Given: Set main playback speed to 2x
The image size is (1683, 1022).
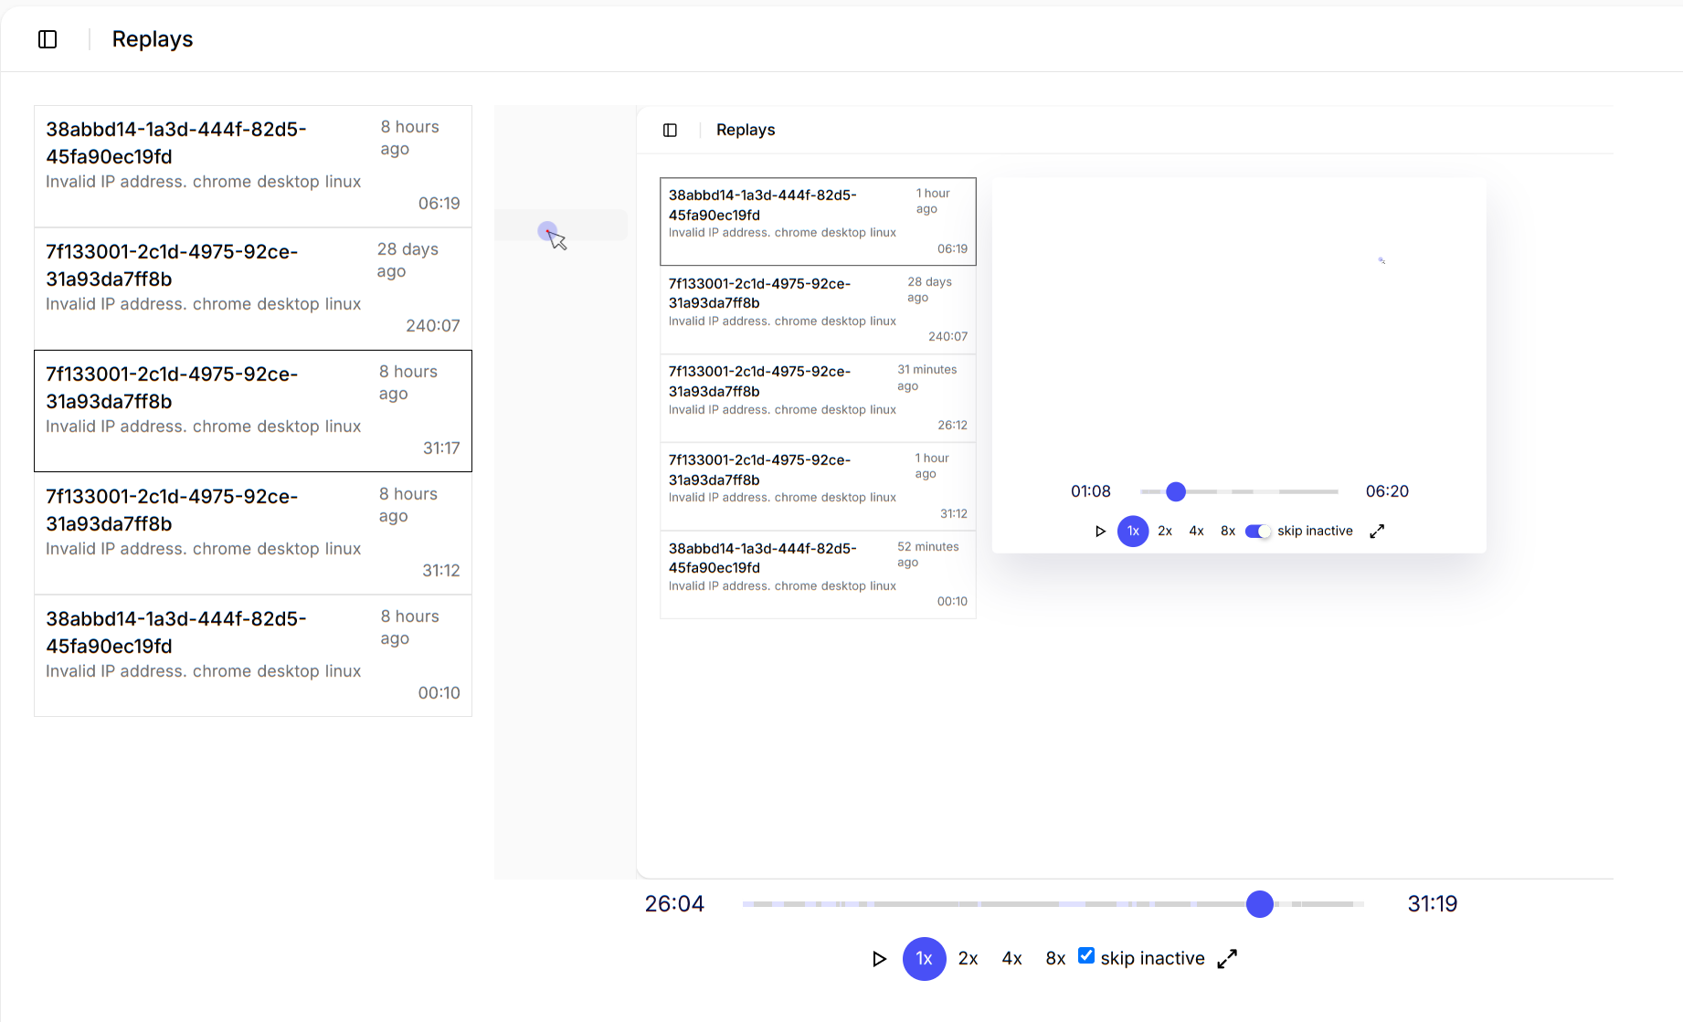Looking at the screenshot, I should 968,959.
